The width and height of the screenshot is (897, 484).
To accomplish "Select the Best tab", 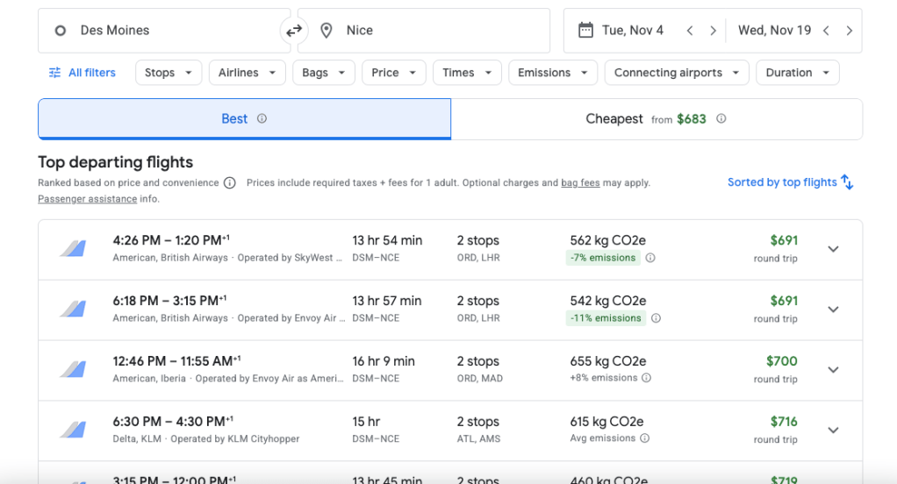I will point(244,118).
